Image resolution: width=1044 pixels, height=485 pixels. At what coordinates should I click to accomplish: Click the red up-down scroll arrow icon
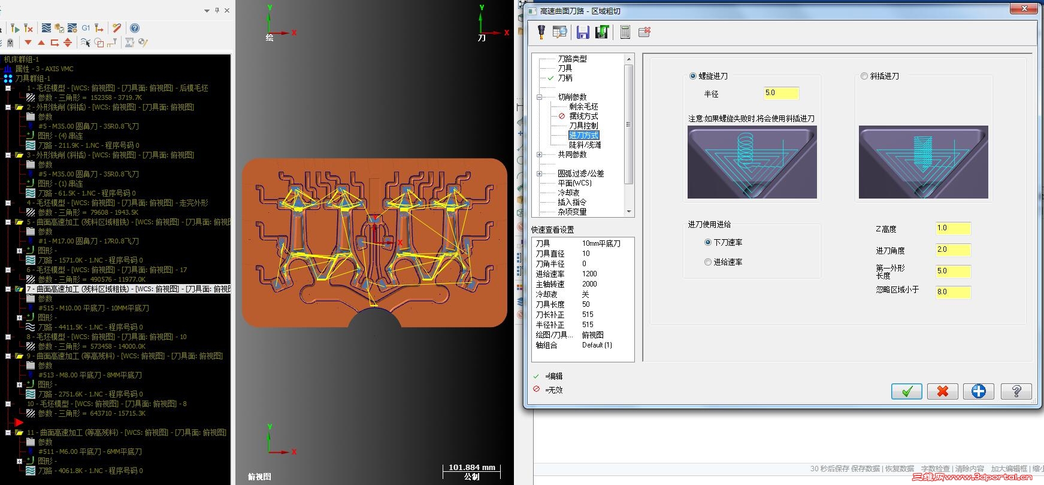click(x=68, y=42)
